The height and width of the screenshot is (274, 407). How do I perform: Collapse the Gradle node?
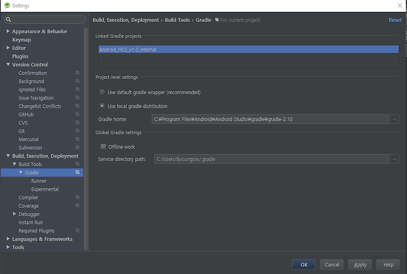21,172
